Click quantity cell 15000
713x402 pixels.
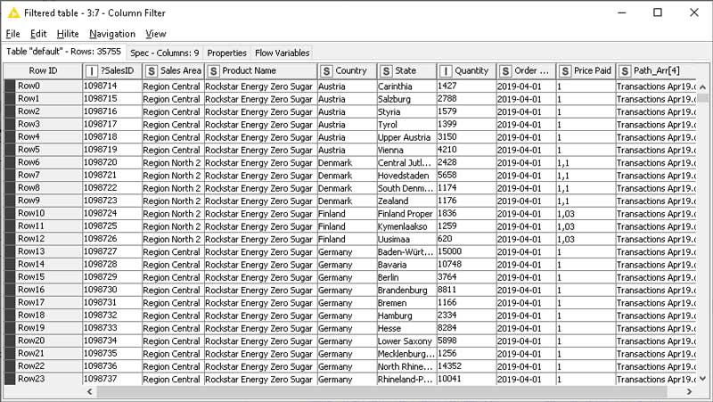coord(466,251)
